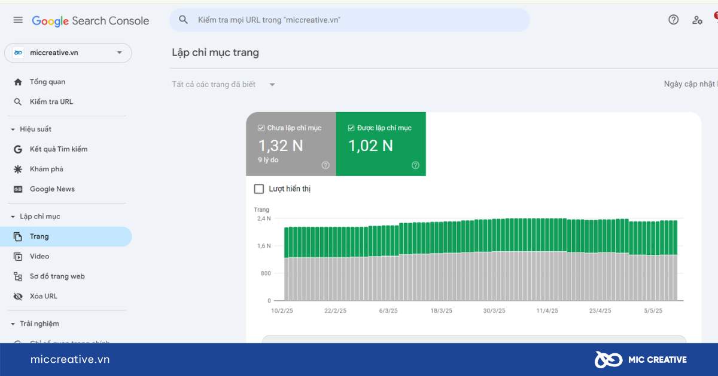Click the 22/2/25 date label
The image size is (718, 376).
tap(336, 311)
